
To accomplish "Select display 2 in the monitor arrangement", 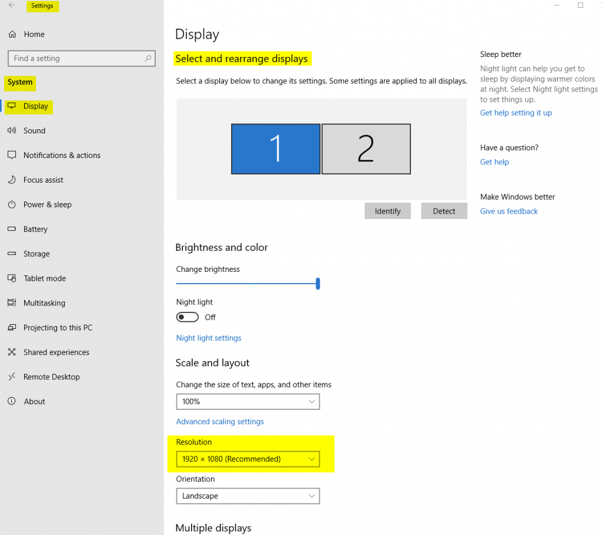I will (366, 149).
